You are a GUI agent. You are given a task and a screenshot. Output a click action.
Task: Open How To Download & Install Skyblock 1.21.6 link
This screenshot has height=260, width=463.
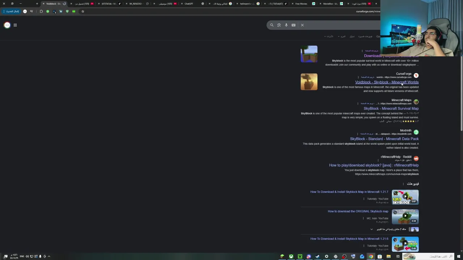coord(349,239)
